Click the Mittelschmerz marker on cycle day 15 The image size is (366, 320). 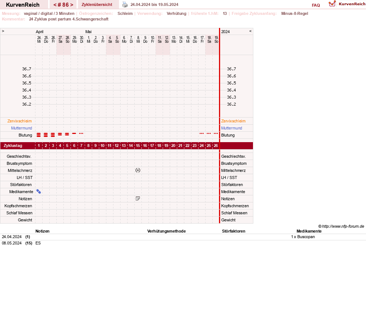coord(138,170)
